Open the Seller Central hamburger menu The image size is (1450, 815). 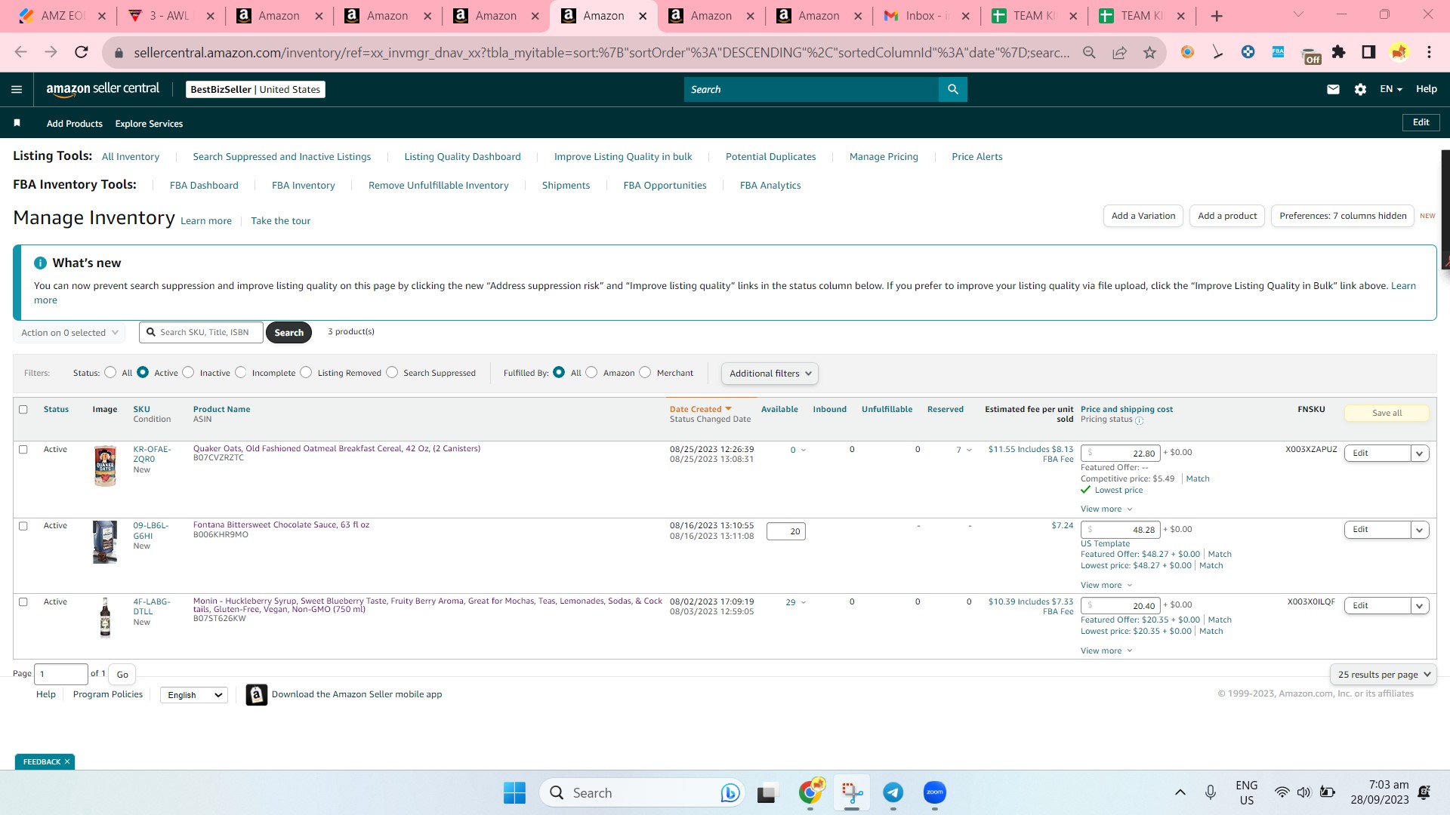17,89
